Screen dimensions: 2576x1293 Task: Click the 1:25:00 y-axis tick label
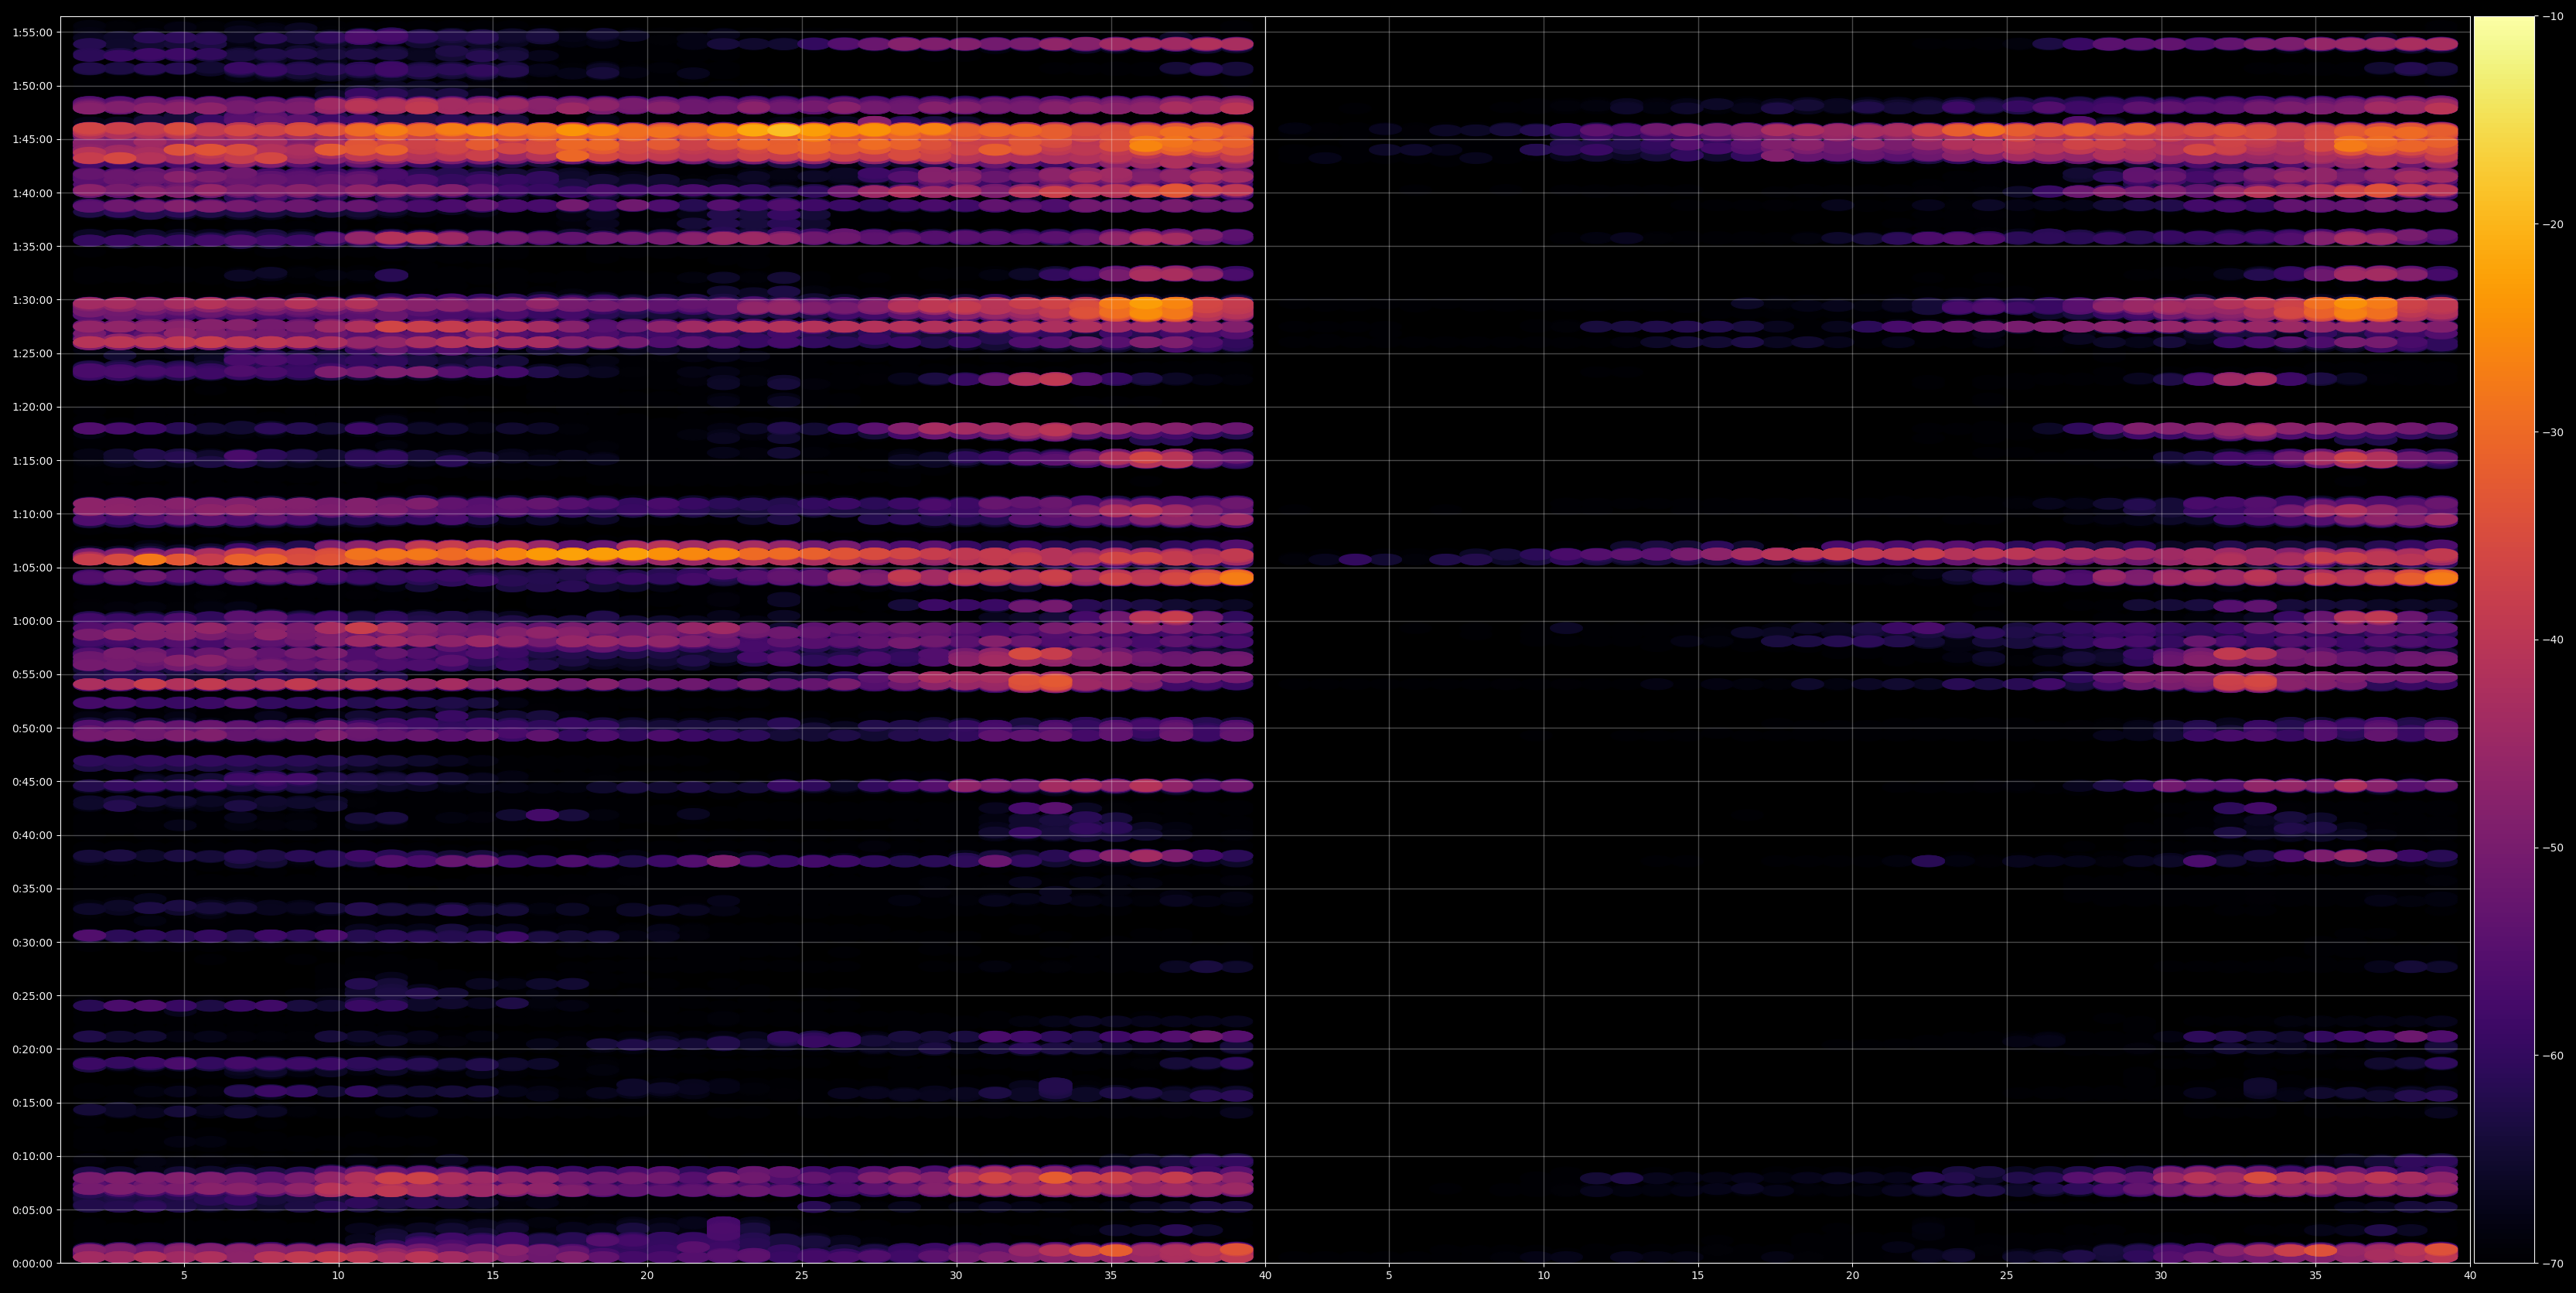click(x=32, y=353)
